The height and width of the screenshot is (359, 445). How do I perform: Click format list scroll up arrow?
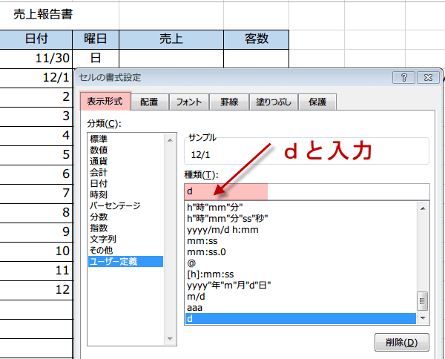coord(423,208)
